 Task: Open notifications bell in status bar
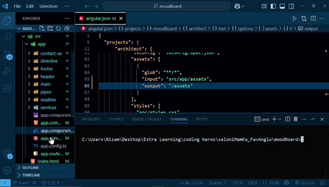pos(322,183)
